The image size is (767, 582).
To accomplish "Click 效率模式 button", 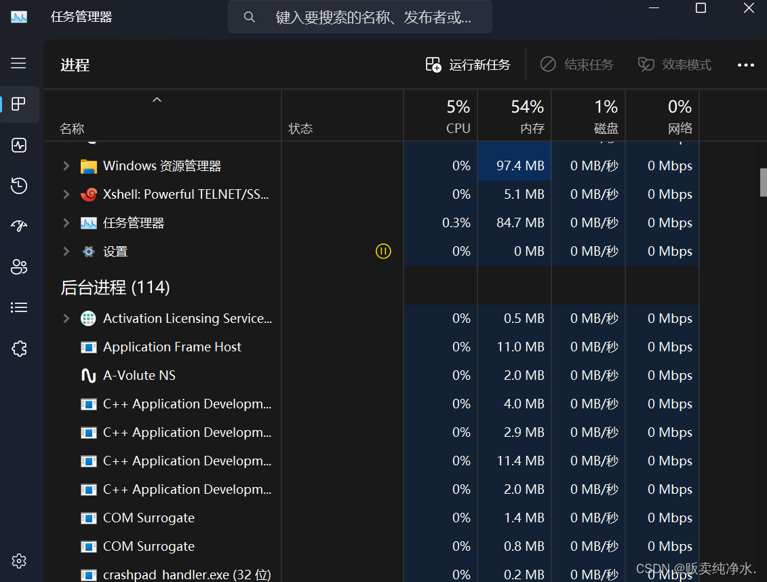I will [x=675, y=64].
